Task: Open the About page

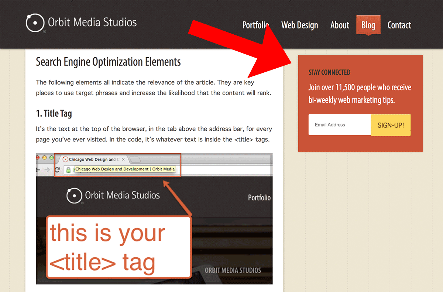Action: tap(340, 25)
